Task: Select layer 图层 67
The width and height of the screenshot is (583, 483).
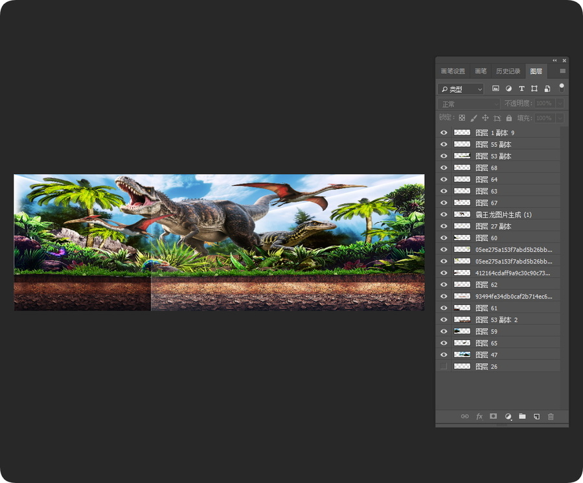Action: (498, 203)
